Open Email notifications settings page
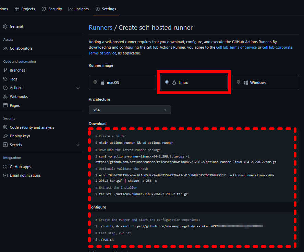 [x=25, y=176]
